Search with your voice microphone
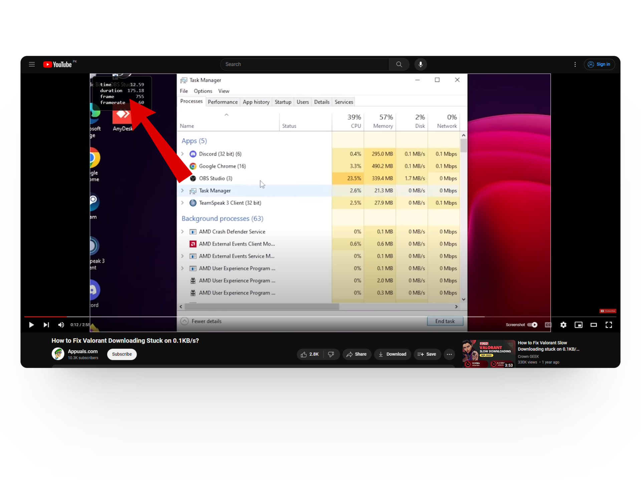641x480 pixels. (x=420, y=64)
